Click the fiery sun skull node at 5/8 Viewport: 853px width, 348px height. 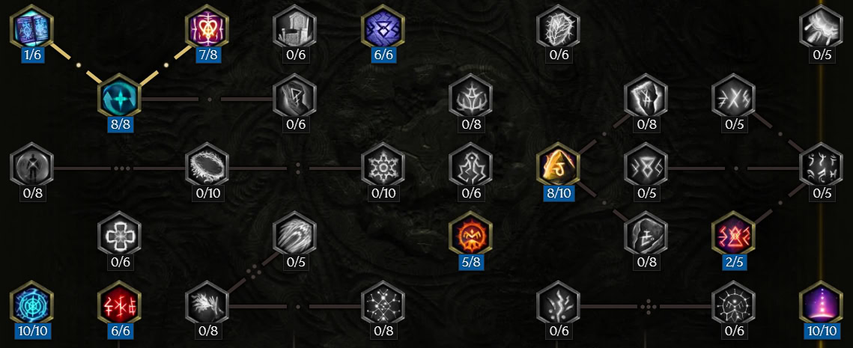tap(470, 233)
